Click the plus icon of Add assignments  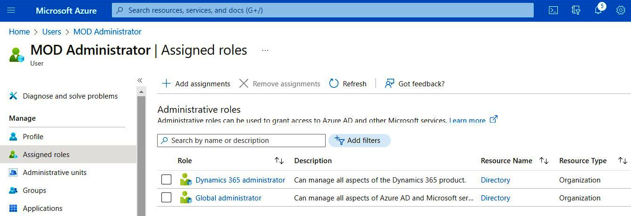click(x=166, y=83)
